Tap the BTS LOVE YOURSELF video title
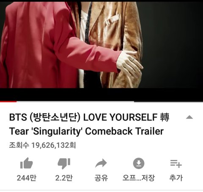 tap(89, 124)
